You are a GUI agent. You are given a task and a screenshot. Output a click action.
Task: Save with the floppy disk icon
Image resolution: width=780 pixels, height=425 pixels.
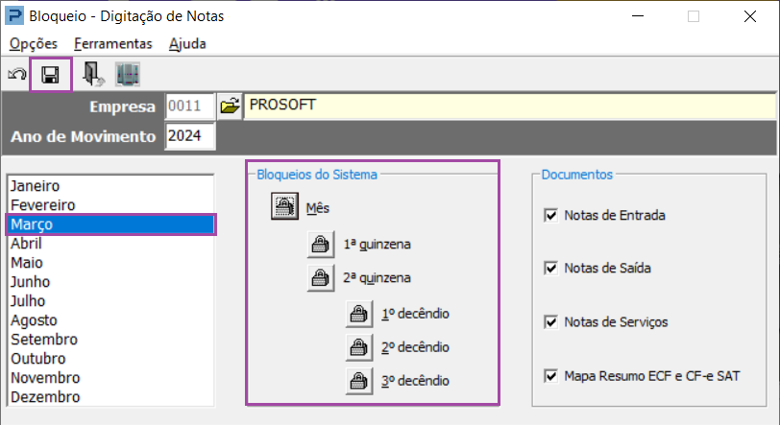[50, 75]
